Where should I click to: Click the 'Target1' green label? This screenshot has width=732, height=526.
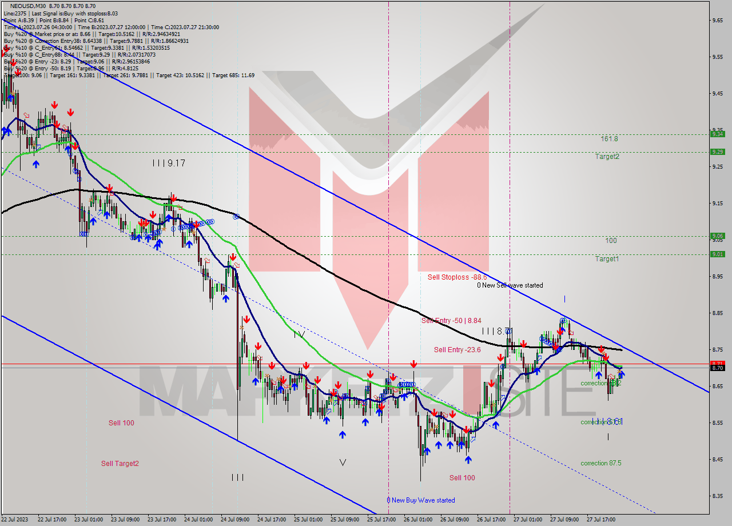tap(607, 259)
